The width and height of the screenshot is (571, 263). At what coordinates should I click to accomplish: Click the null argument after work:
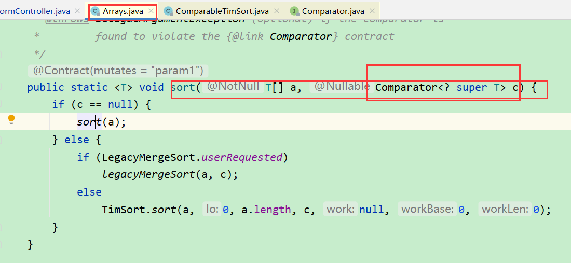click(372, 210)
